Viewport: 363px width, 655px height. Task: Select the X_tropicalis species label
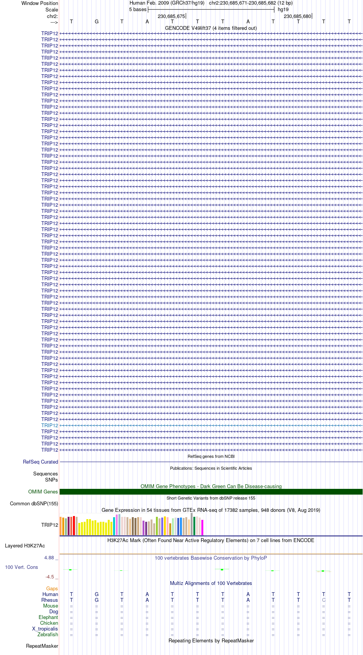[45, 629]
